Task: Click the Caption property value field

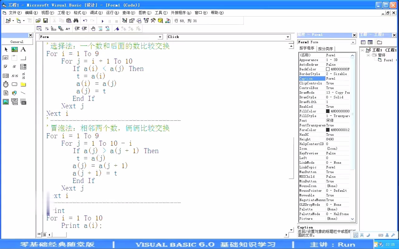Action: 337,78
